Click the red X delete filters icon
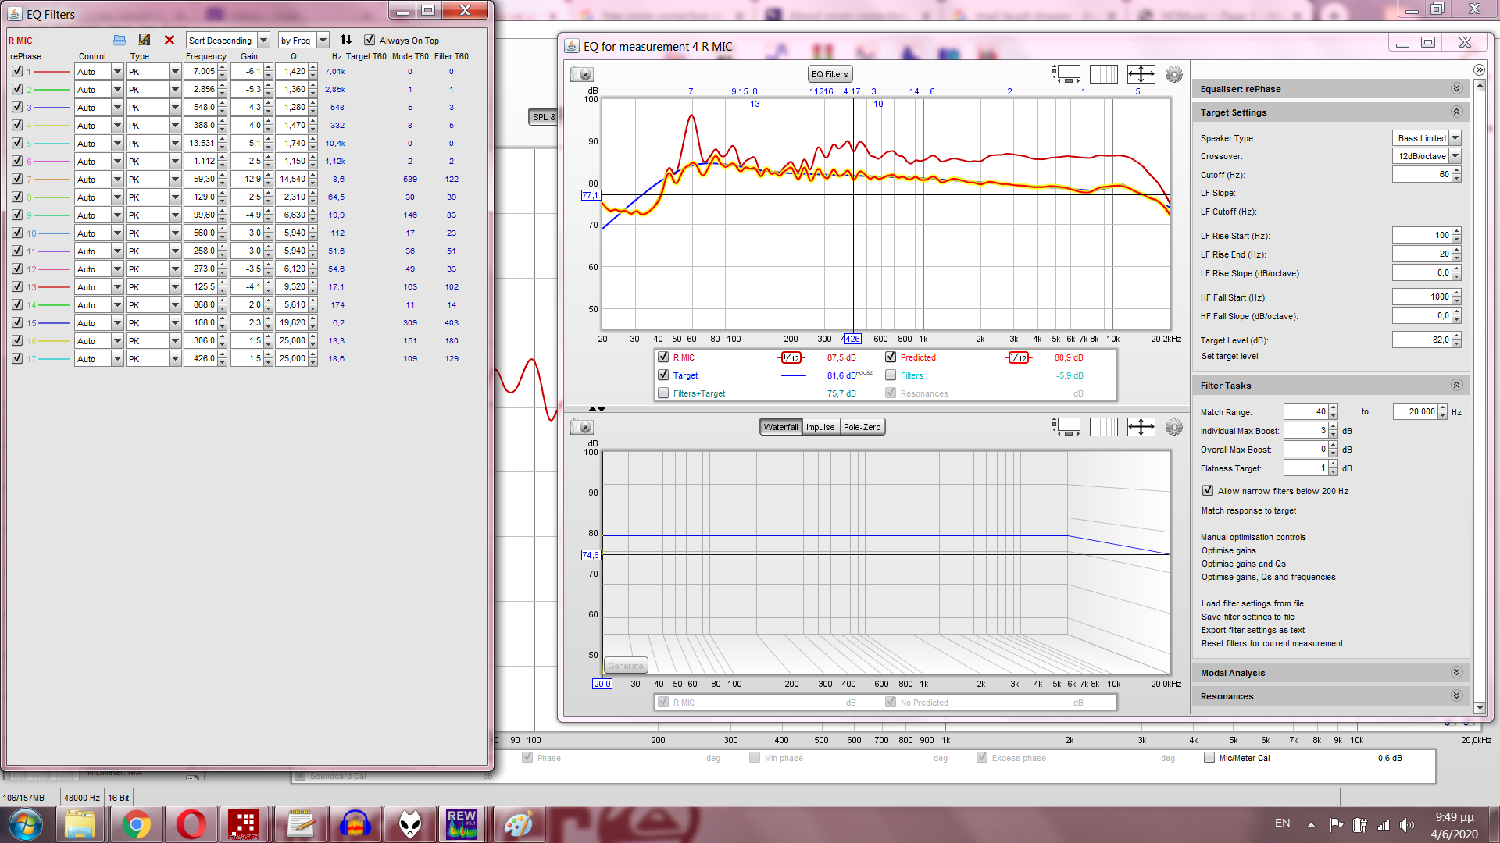Screen dimensions: 1500x843 169,40
